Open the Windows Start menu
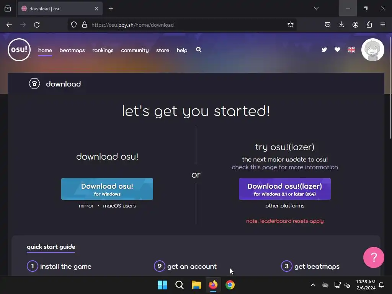 [x=162, y=285]
